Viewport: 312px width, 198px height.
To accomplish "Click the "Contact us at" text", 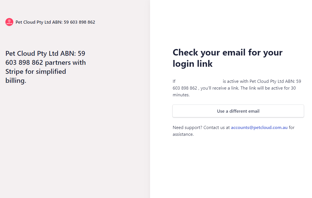I will [x=216, y=128].
